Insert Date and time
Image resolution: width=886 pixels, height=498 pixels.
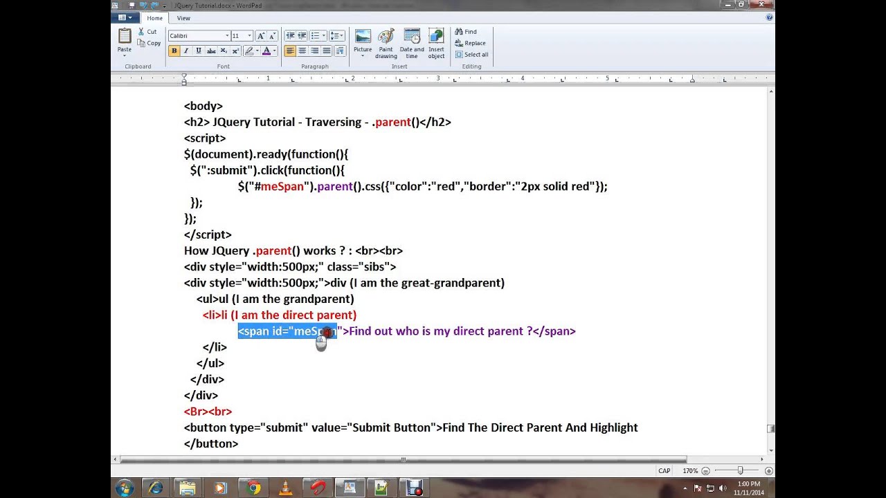[x=412, y=44]
